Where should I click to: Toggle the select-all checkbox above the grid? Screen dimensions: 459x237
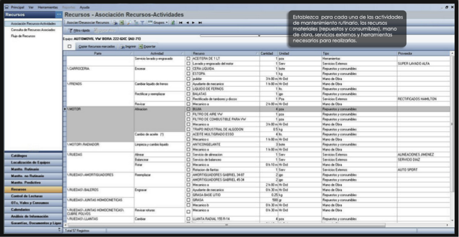[69, 46]
